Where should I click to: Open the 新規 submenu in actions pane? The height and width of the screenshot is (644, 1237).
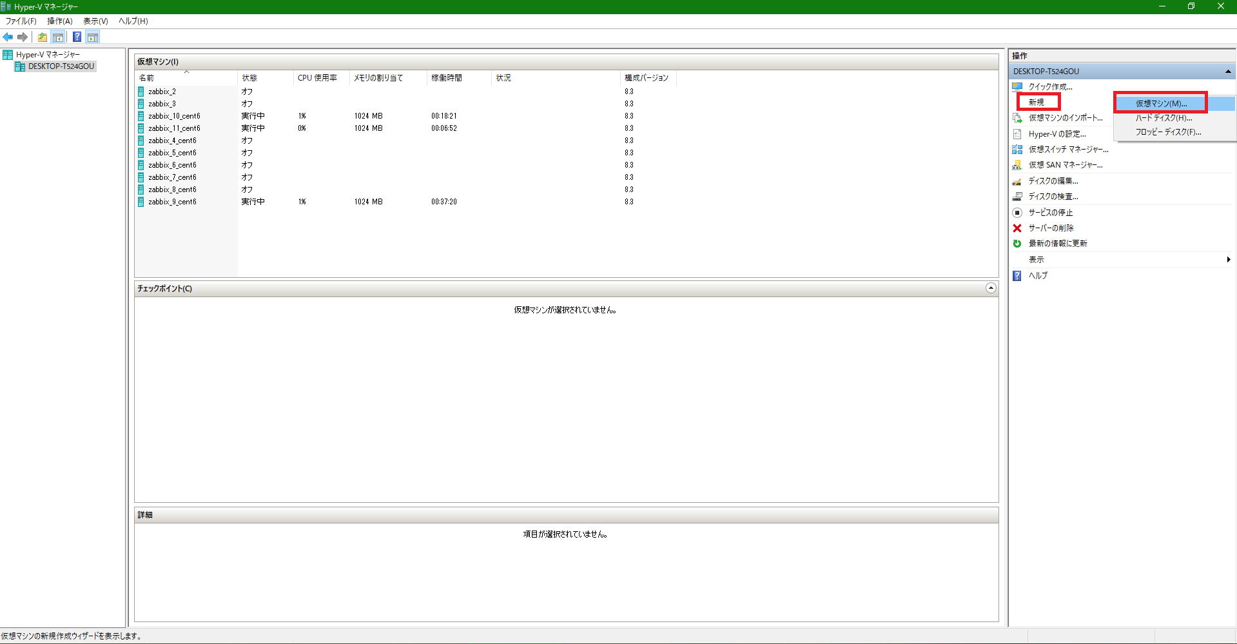(x=1037, y=102)
